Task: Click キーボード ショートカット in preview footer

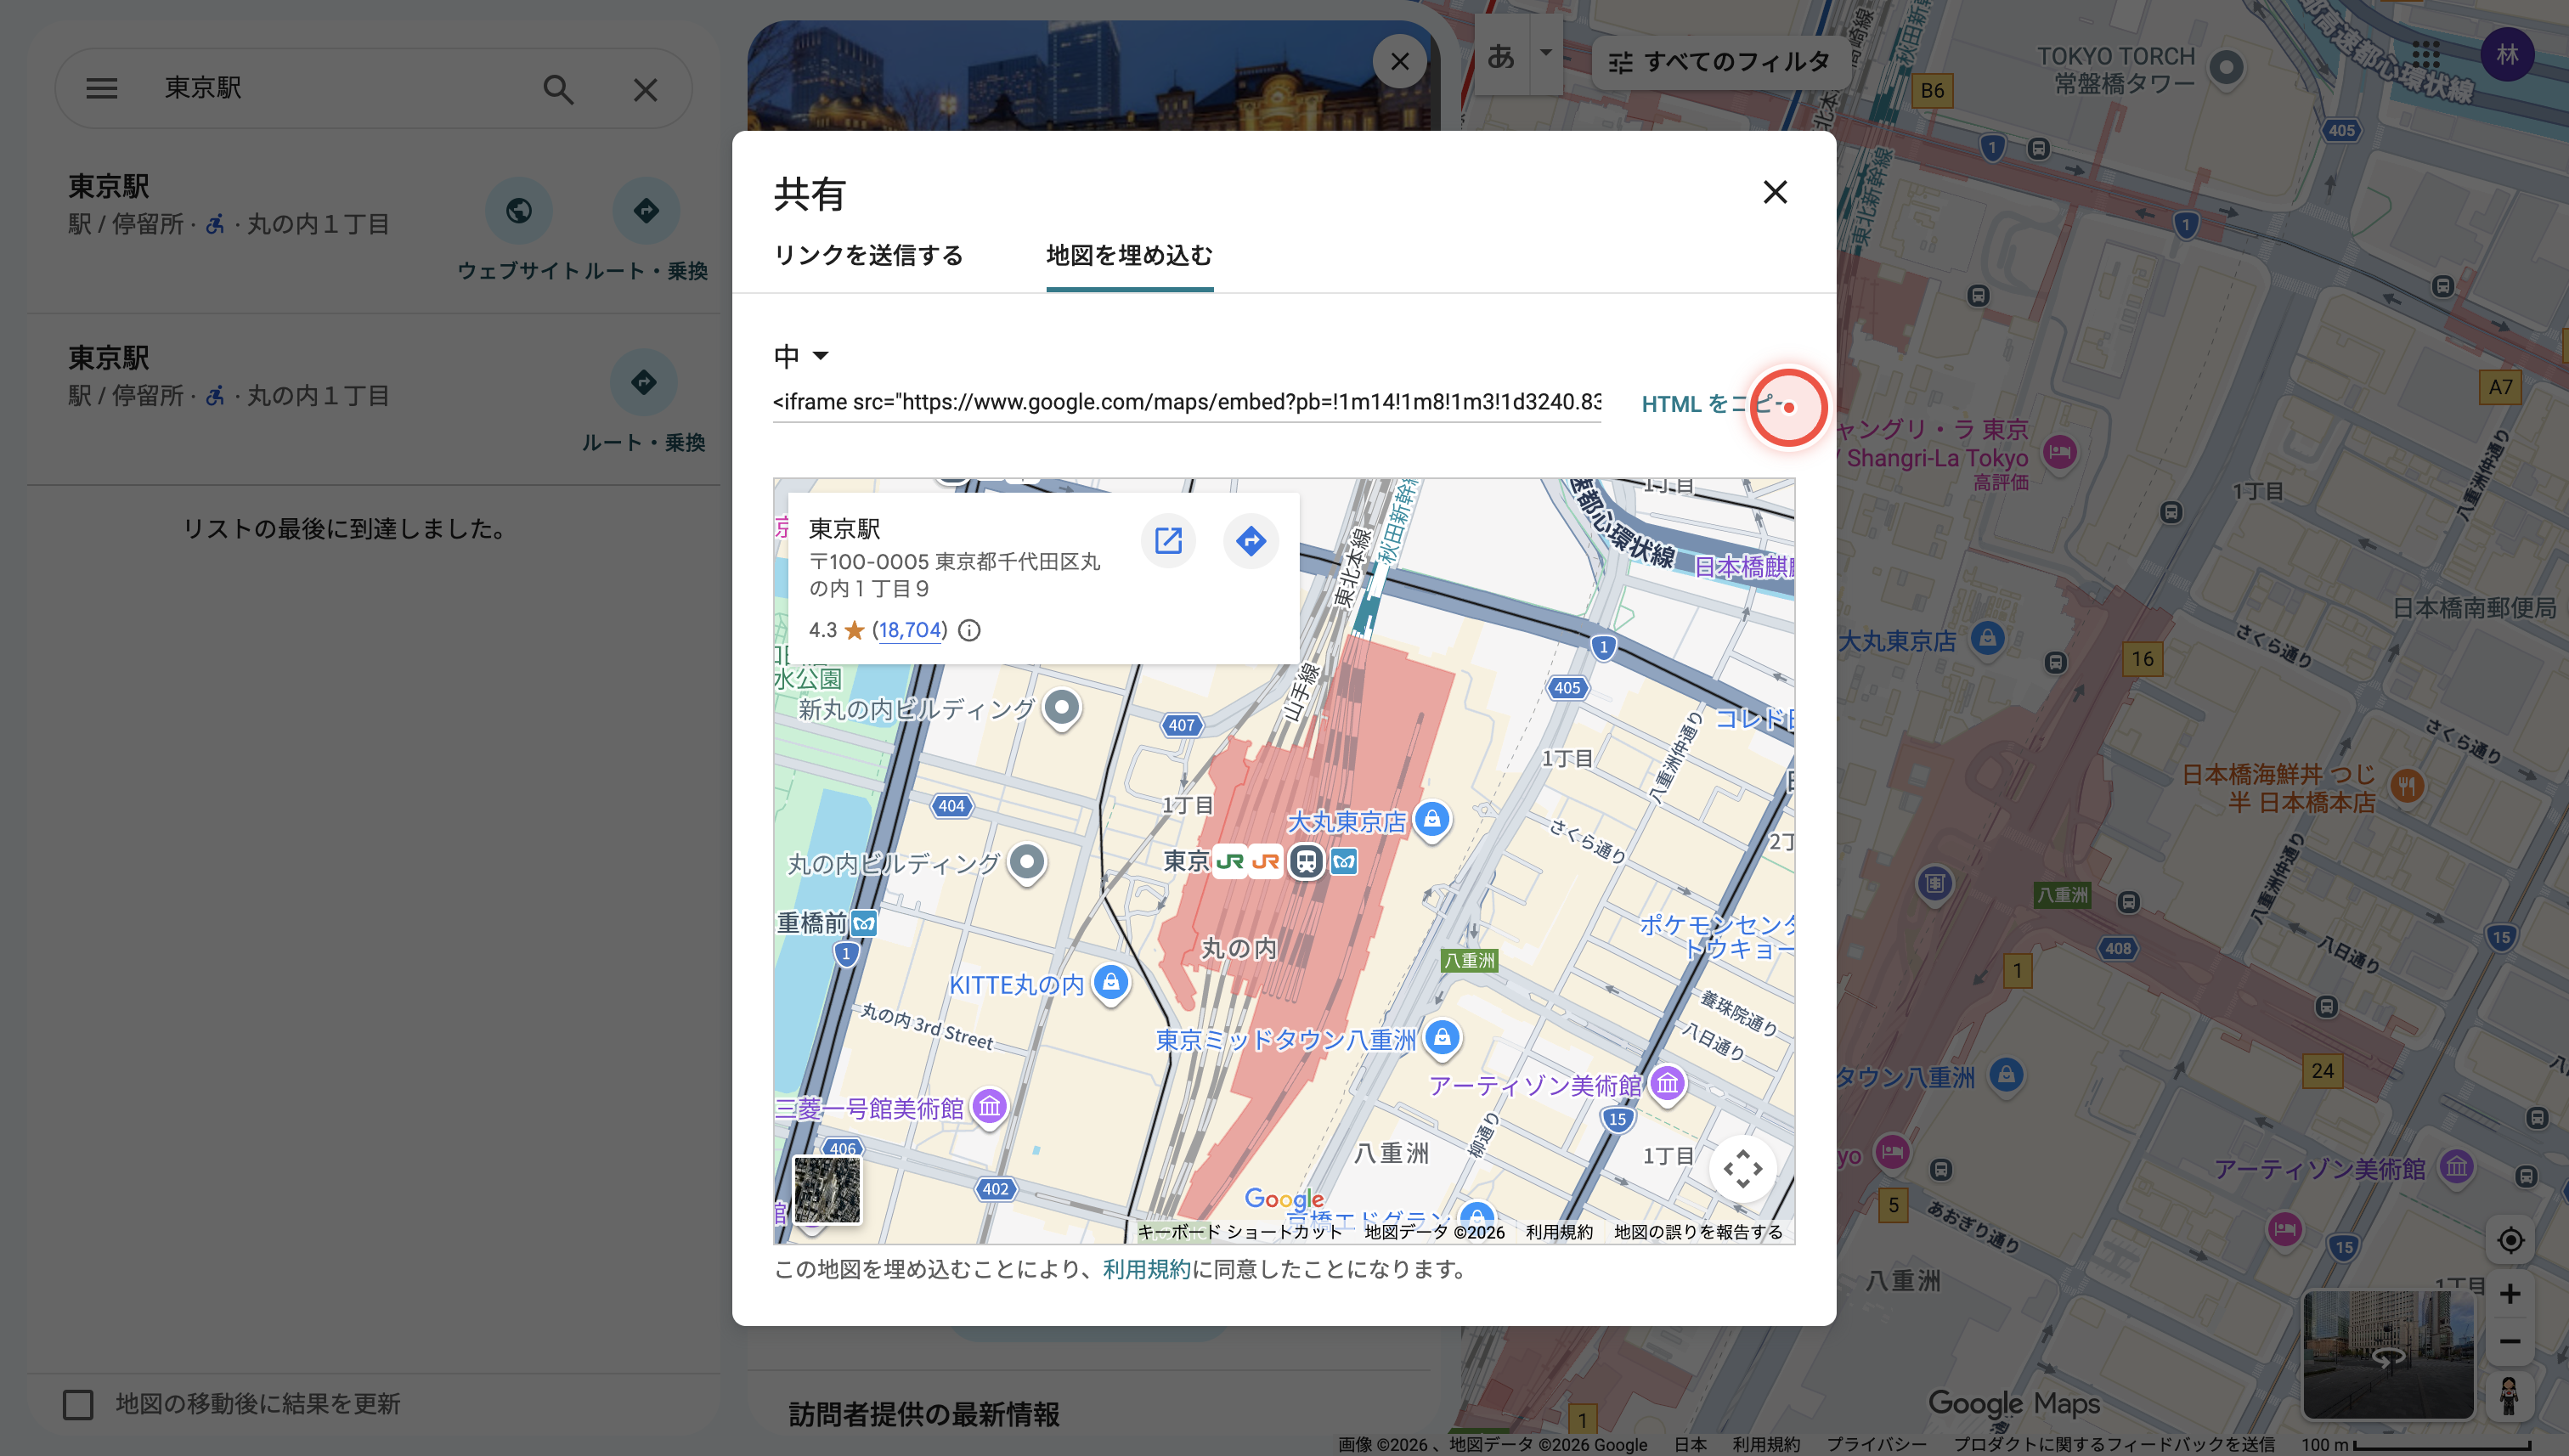Action: 1239,1232
